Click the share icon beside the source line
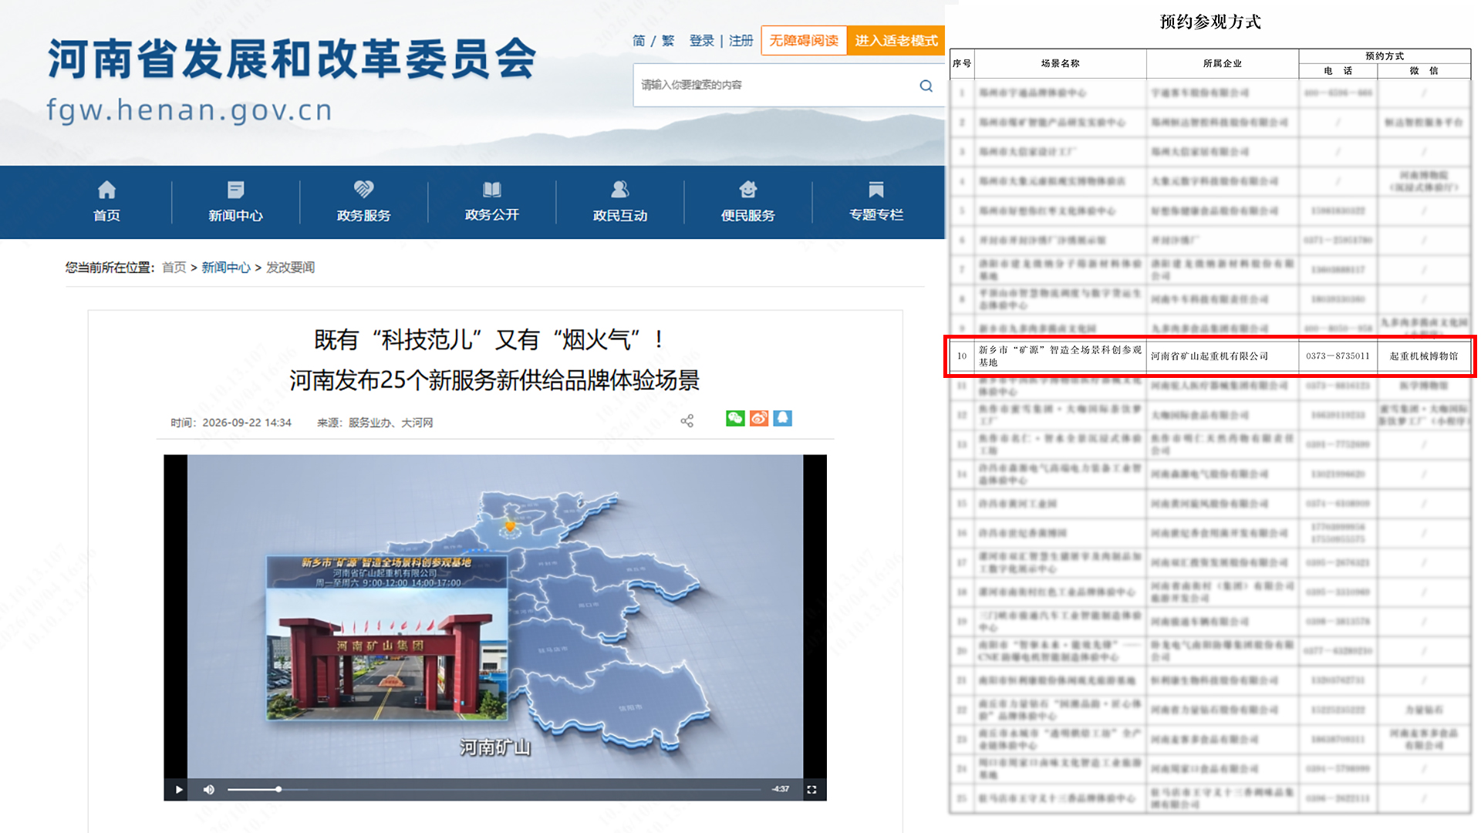The width and height of the screenshot is (1481, 833). coord(687,420)
